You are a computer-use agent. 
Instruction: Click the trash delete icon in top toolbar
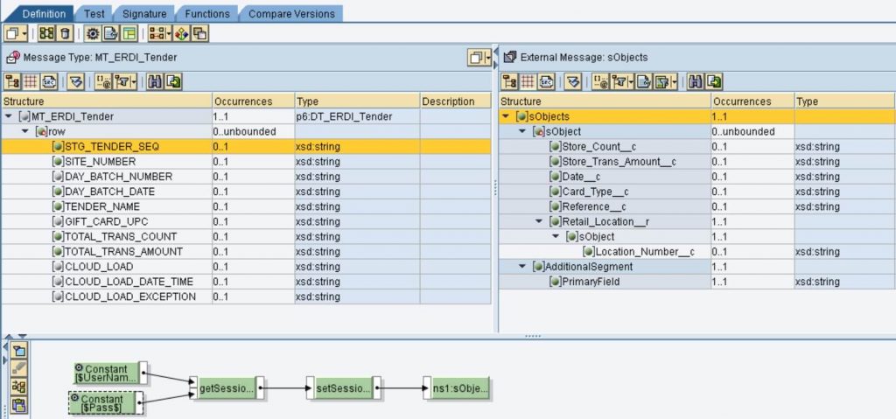point(65,34)
